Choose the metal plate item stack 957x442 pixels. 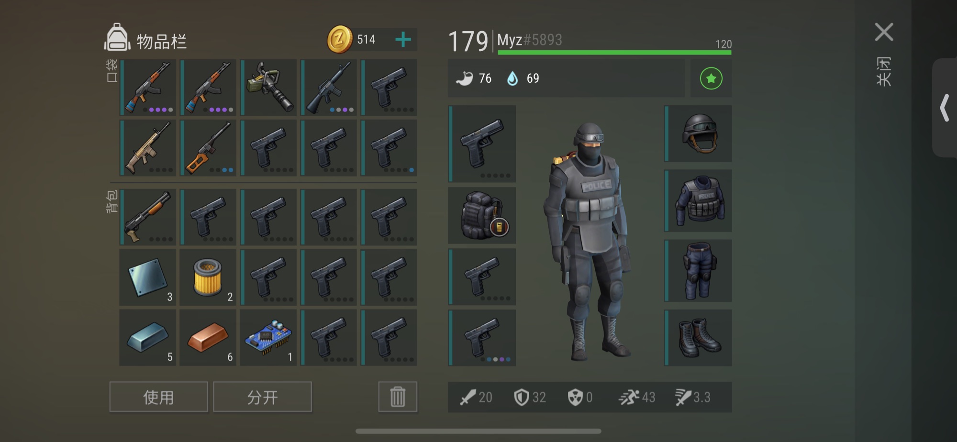(x=148, y=277)
